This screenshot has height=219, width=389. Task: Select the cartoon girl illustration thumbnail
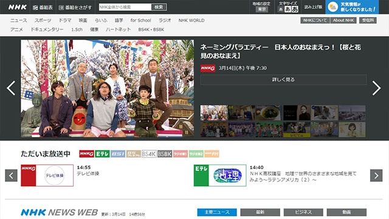coord(352,130)
